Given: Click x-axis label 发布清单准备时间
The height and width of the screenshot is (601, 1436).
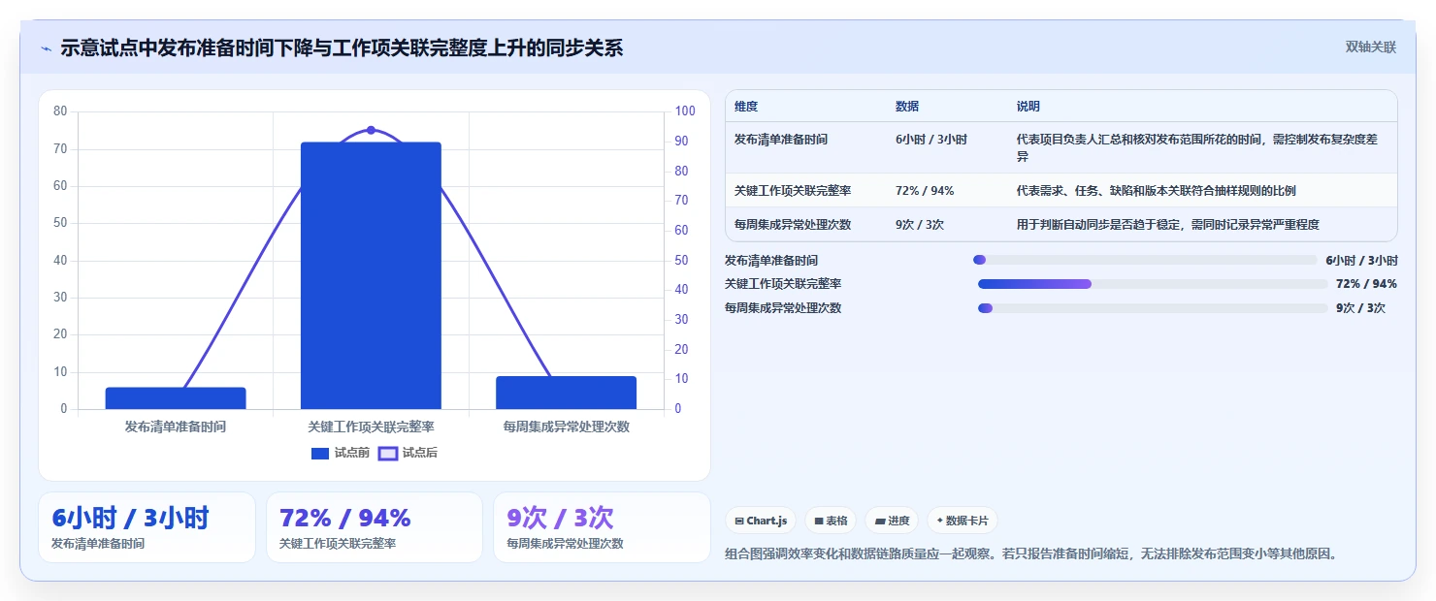Looking at the screenshot, I should tap(176, 427).
